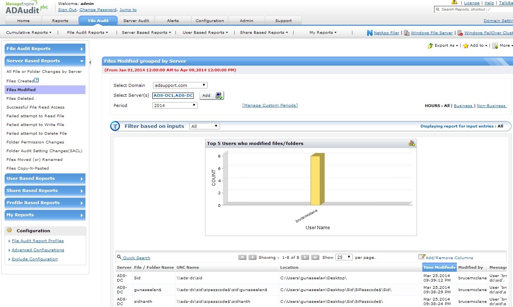This screenshot has width=513, height=307.
Task: Jump to last results page arrow
Action: 315,257
